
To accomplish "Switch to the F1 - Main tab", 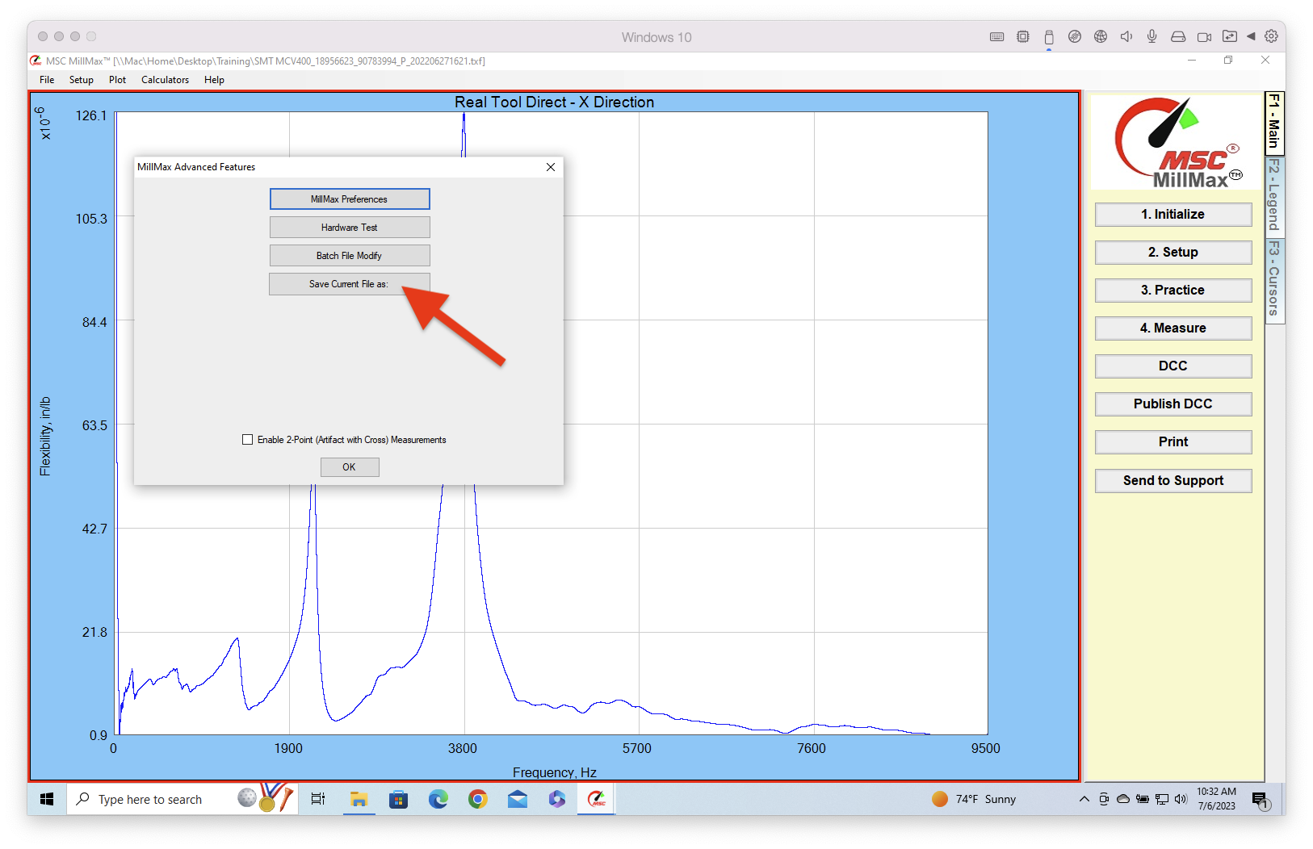I will [1274, 123].
